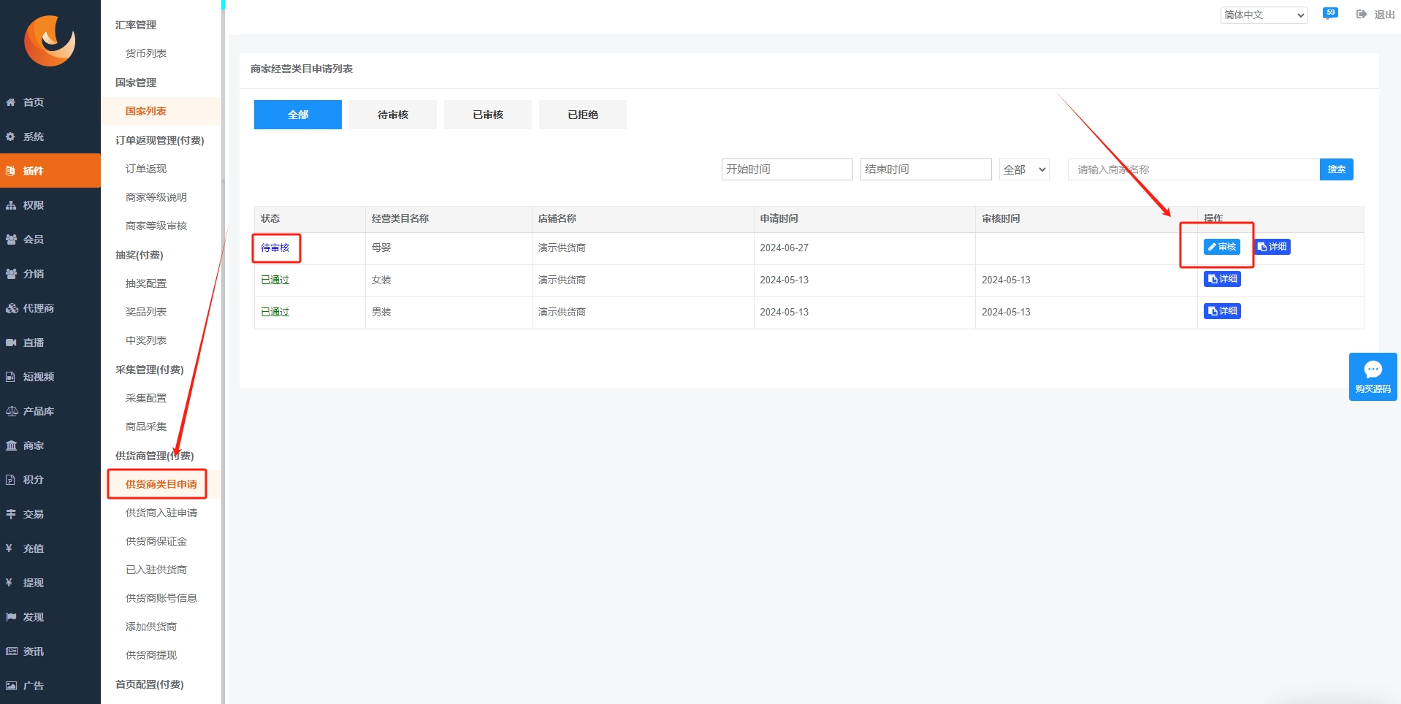Click 详细 button for the 男装 row
Image resolution: width=1401 pixels, height=704 pixels.
1222,311
